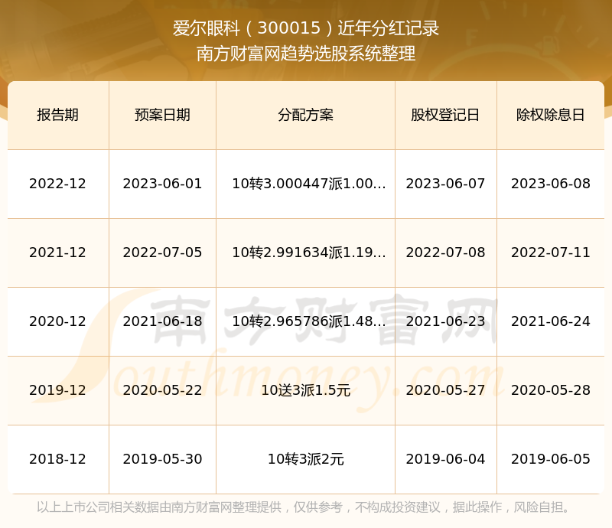612x528 pixels.
Task: Click report period cell 2020-12
Action: click(x=58, y=321)
